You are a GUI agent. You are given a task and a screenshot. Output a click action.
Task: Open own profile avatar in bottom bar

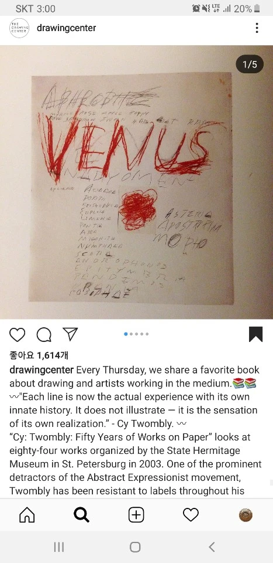(x=246, y=515)
